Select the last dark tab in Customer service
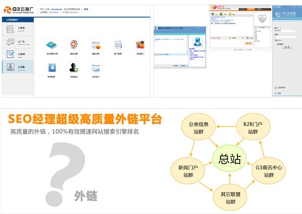This screenshot has width=302, height=214. [259, 9]
